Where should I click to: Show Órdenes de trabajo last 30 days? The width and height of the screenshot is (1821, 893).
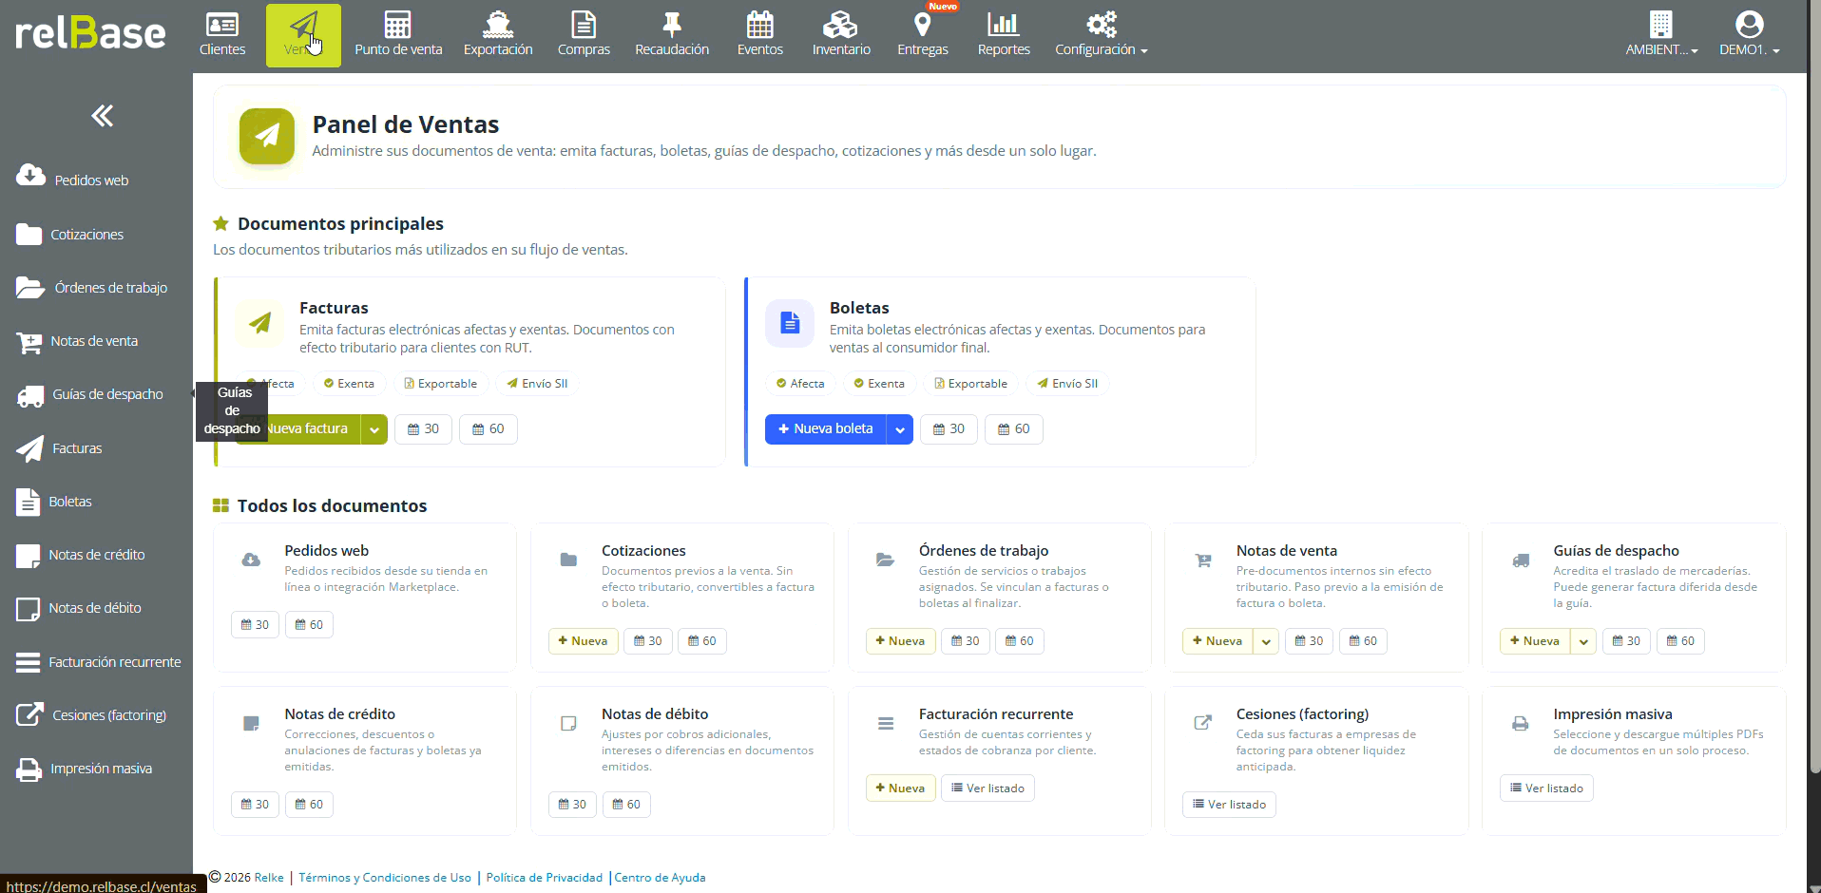point(966,641)
